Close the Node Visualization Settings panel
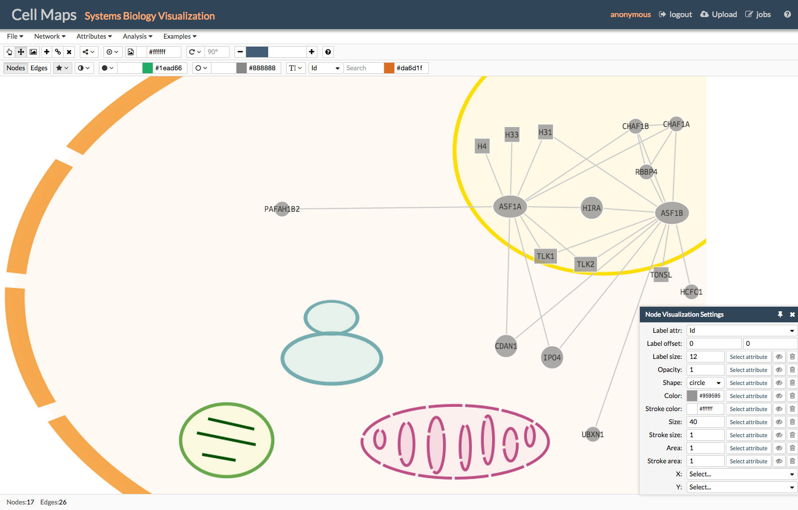Image resolution: width=798 pixels, height=510 pixels. 792,314
